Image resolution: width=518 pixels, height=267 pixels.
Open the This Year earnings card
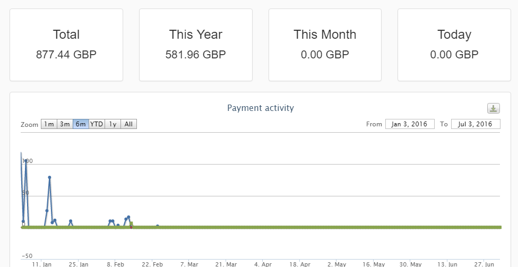(x=196, y=45)
